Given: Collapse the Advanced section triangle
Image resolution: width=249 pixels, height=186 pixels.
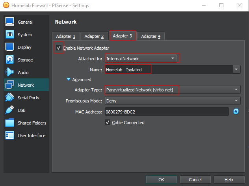Looking at the screenshot, I should coord(69,79).
